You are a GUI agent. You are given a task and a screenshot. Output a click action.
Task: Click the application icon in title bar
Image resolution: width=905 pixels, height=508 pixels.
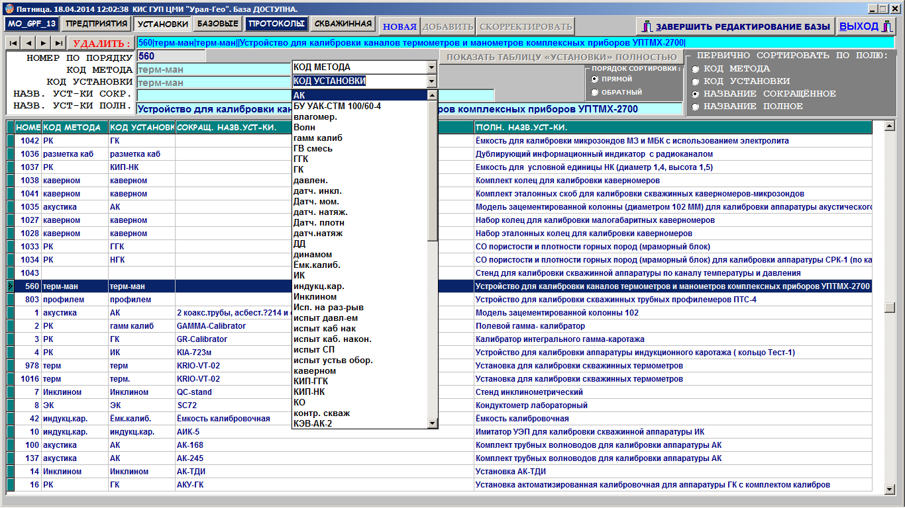coord(9,9)
